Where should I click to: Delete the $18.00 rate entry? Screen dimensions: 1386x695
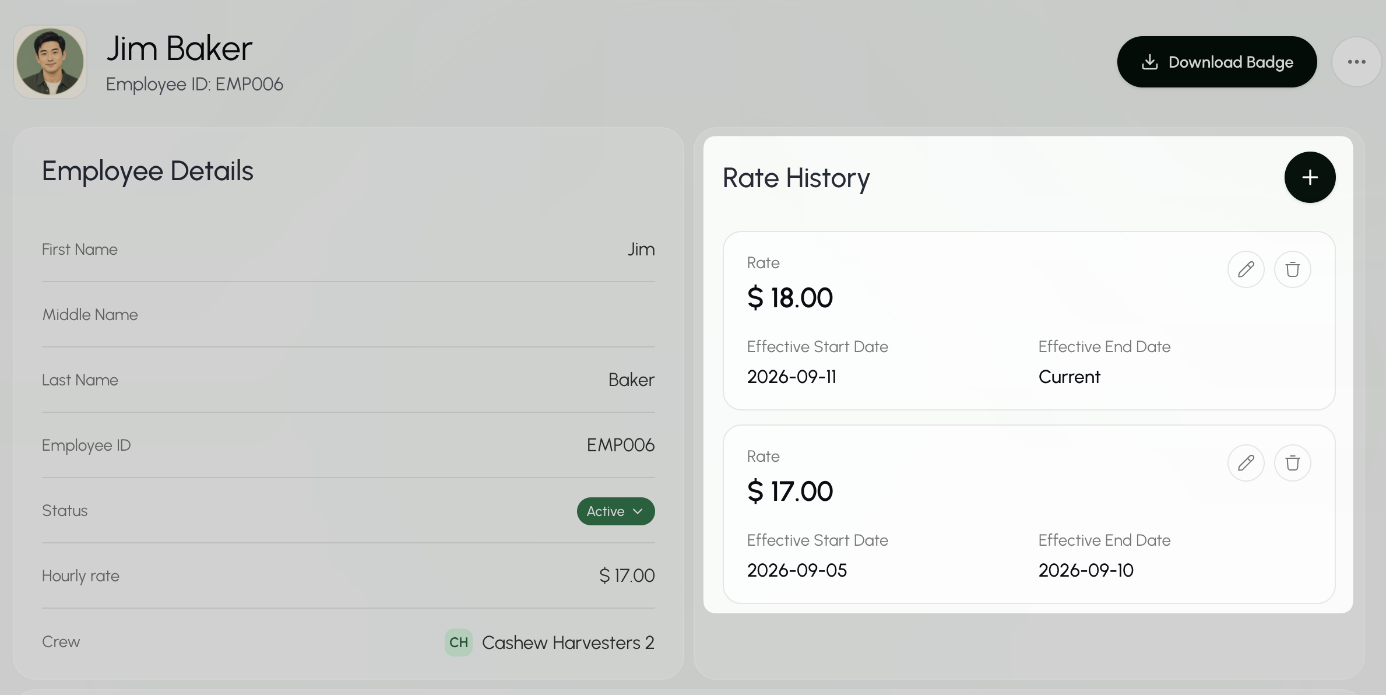1292,269
